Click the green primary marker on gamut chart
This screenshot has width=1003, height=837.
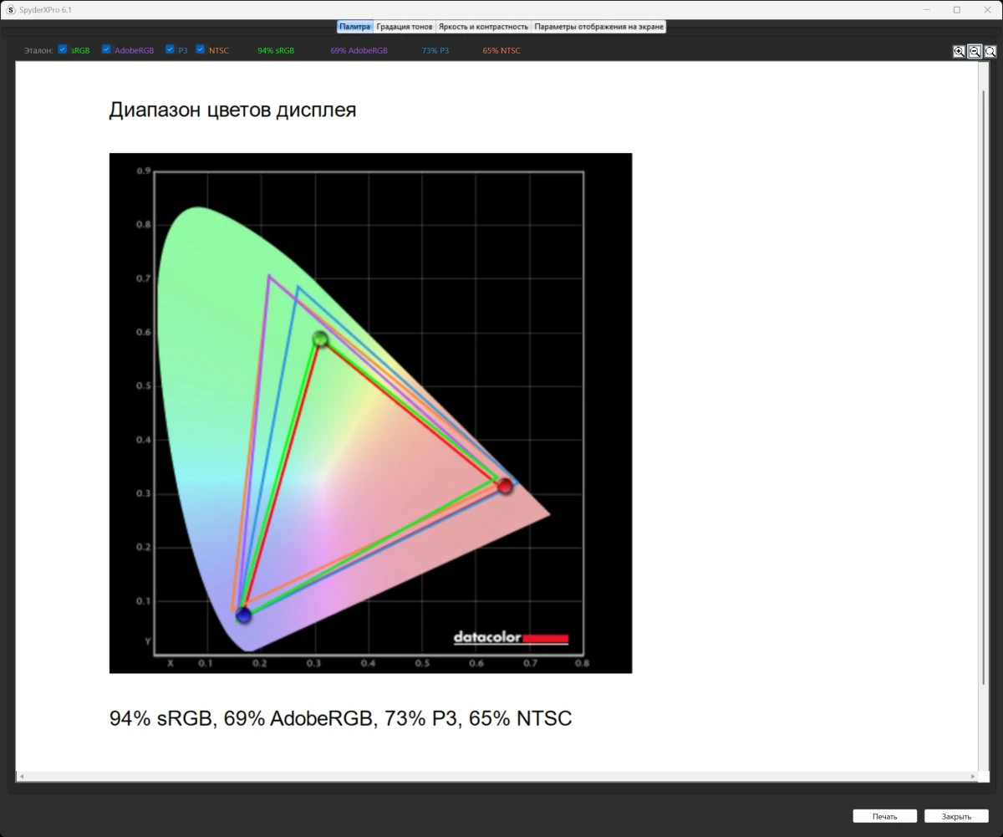click(320, 339)
